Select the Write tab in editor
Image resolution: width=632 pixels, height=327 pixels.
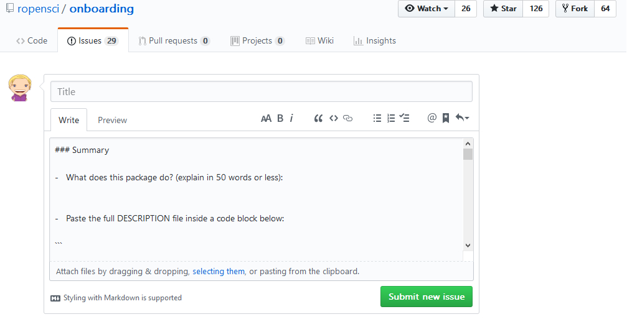point(69,120)
